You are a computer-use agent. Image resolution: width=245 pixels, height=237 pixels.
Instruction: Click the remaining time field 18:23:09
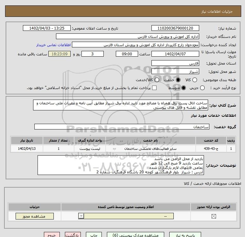click(x=59, y=54)
